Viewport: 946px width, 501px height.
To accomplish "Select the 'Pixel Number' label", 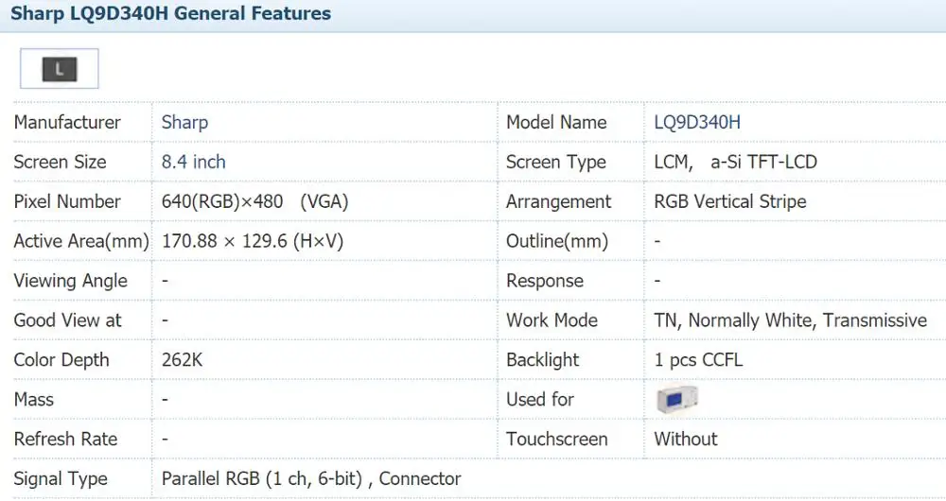I will (67, 201).
